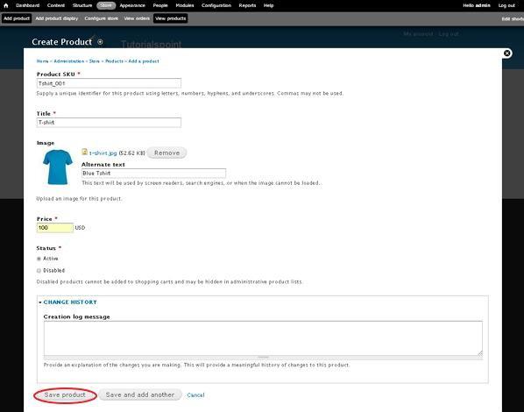Select the Active status radio button

click(39, 259)
